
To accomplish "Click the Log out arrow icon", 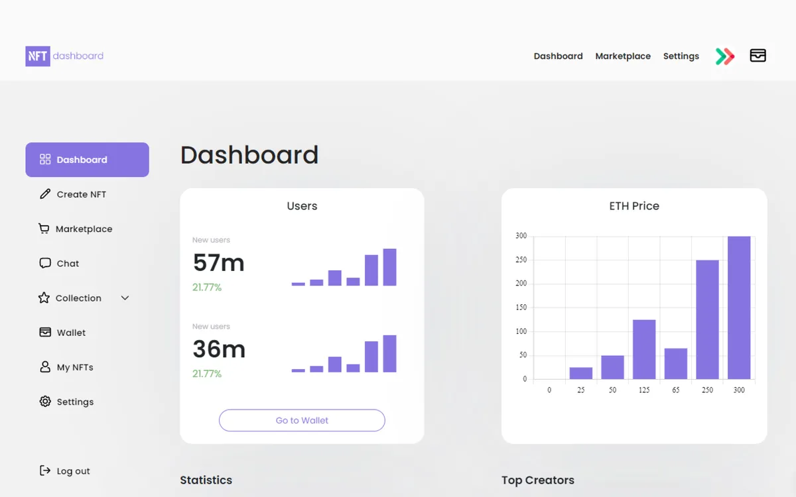I will [x=45, y=470].
